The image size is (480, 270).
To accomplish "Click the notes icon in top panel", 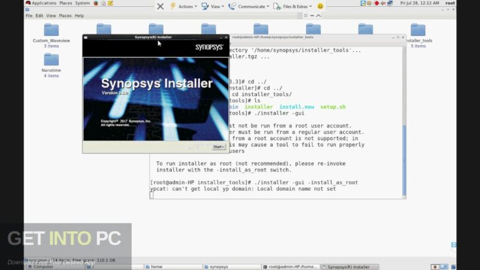I will tap(111, 3).
